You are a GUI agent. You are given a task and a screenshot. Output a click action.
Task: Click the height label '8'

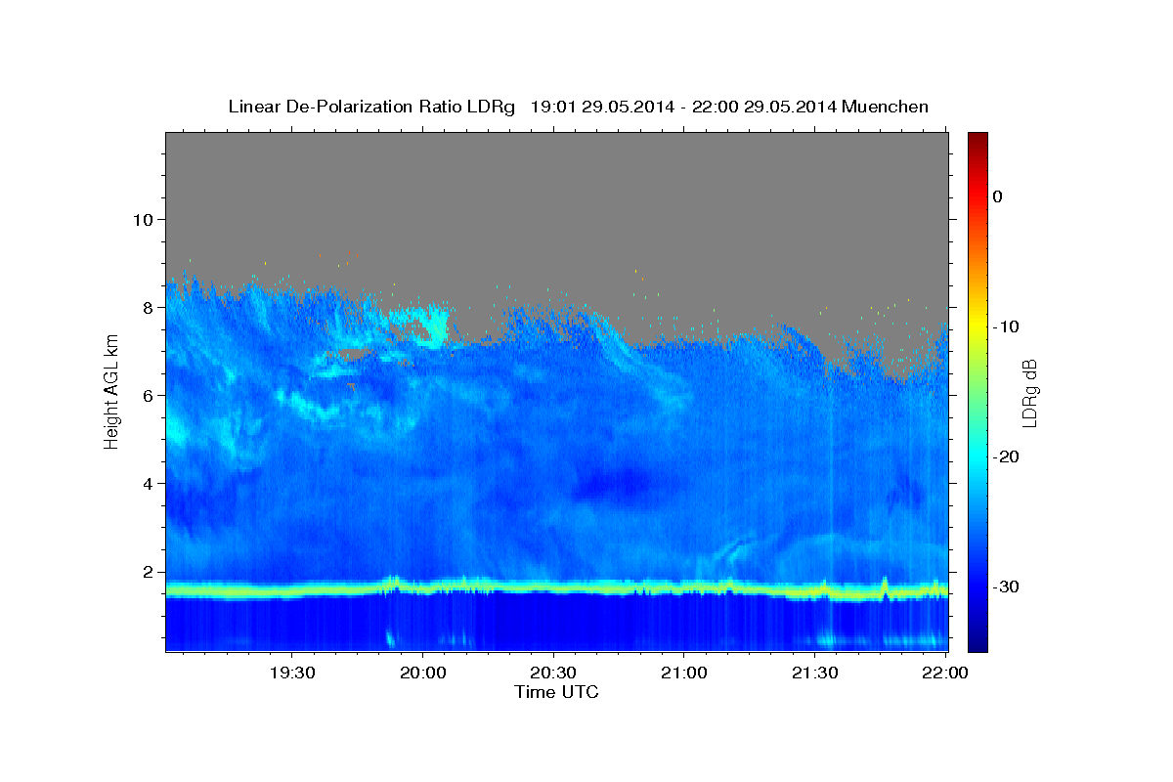click(x=150, y=307)
